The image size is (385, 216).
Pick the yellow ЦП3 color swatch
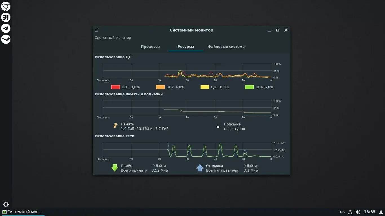pyautogui.click(x=205, y=87)
